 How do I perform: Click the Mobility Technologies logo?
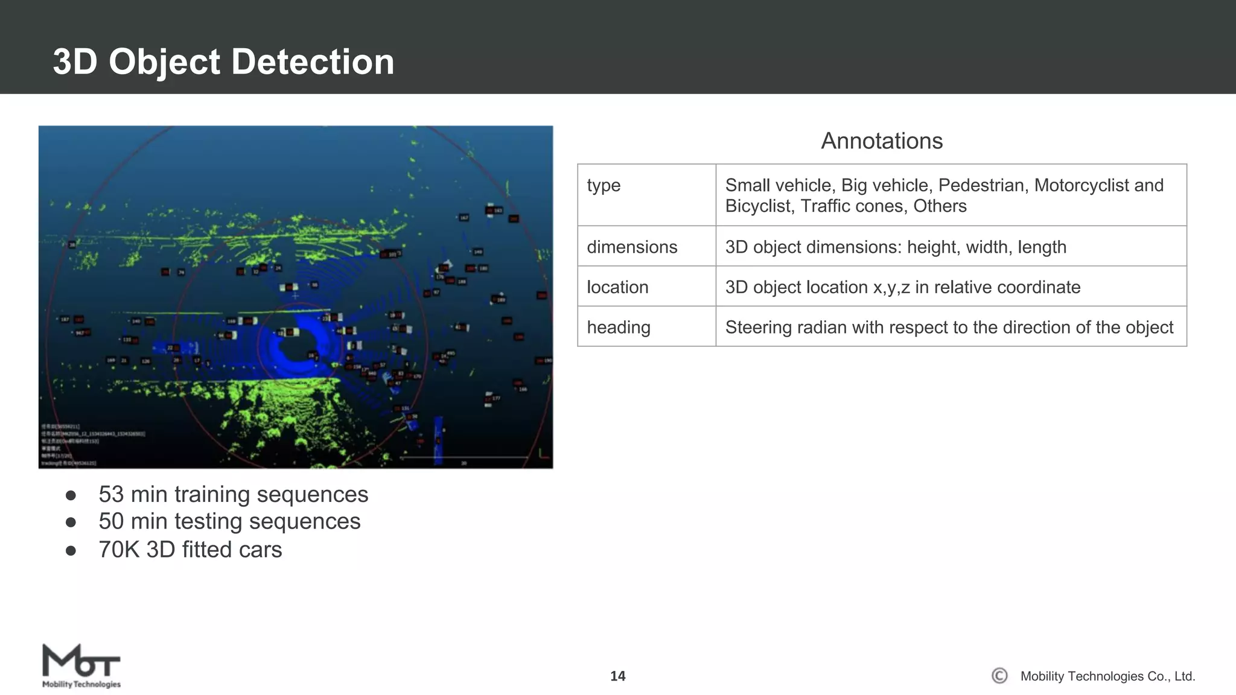pos(81,666)
